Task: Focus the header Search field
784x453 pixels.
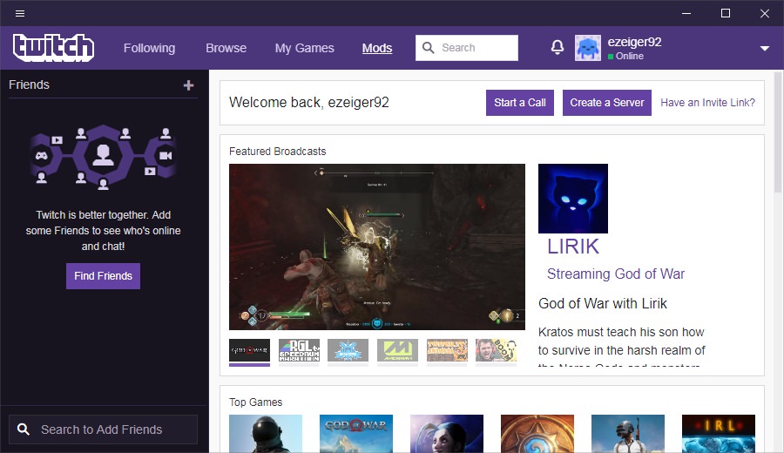Action: 467,48
